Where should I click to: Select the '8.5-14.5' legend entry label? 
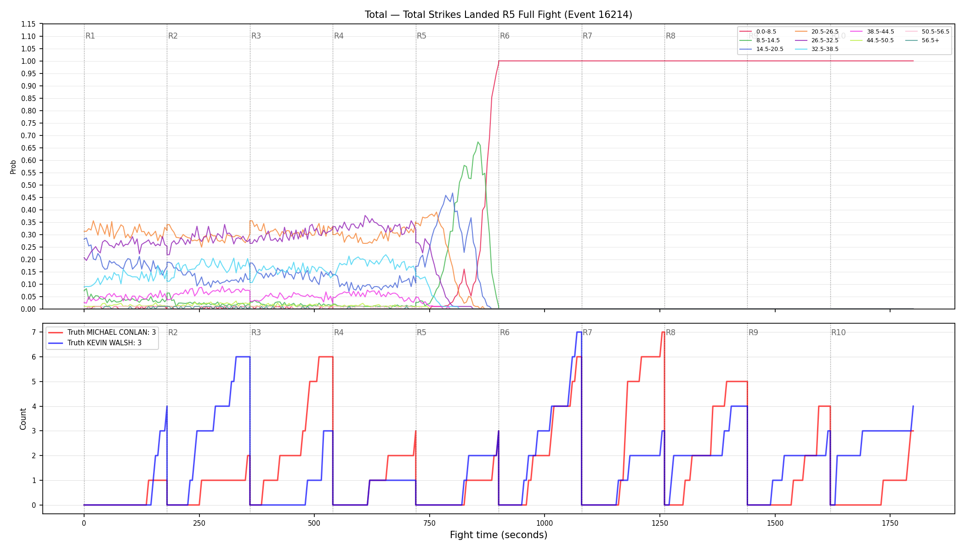click(x=768, y=40)
